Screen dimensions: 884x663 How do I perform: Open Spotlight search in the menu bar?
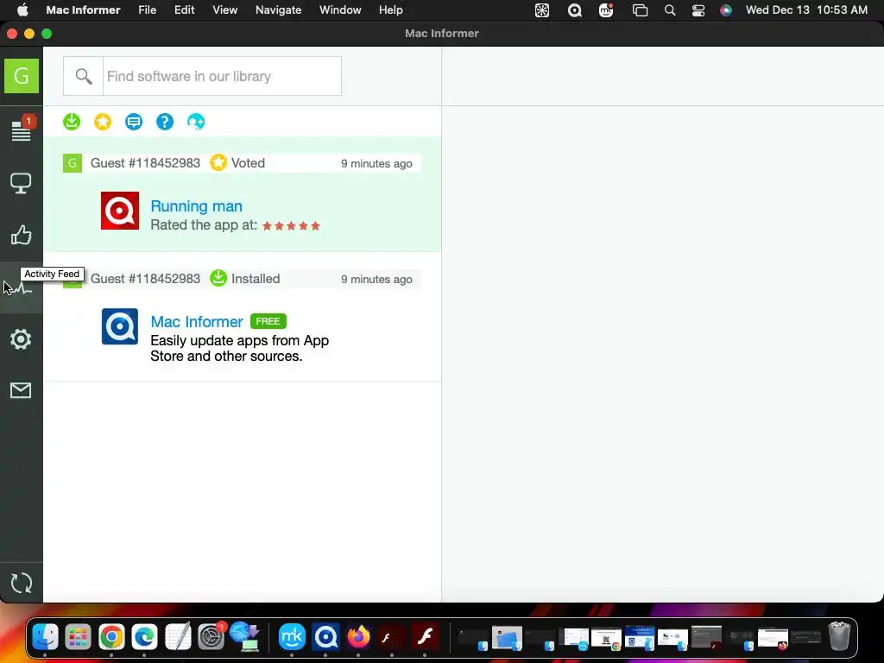coord(670,10)
